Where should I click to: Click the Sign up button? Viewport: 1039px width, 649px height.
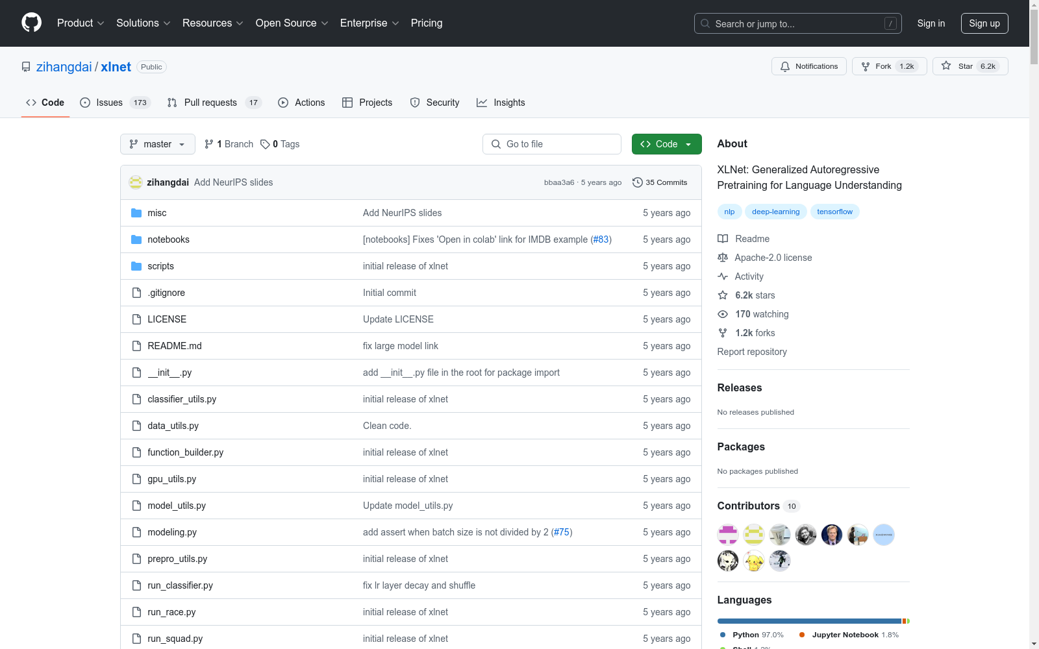(984, 23)
